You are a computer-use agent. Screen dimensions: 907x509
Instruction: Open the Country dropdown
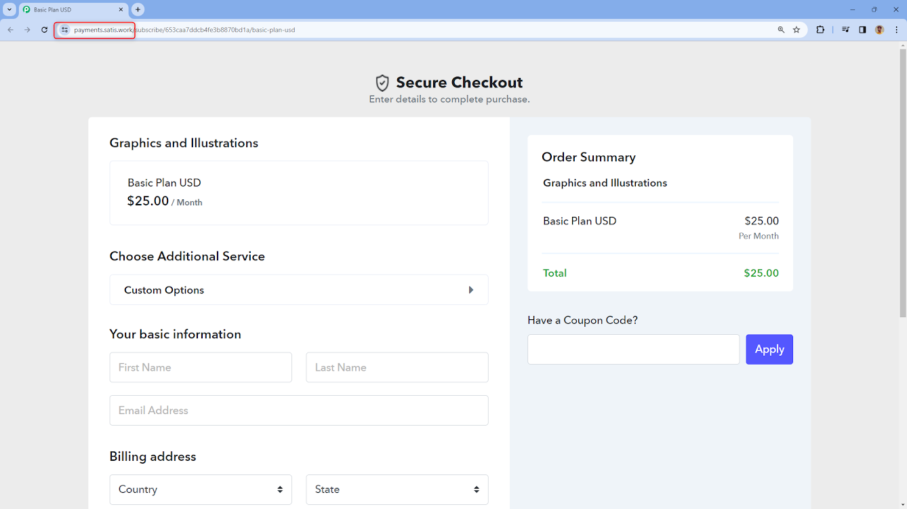pos(201,489)
